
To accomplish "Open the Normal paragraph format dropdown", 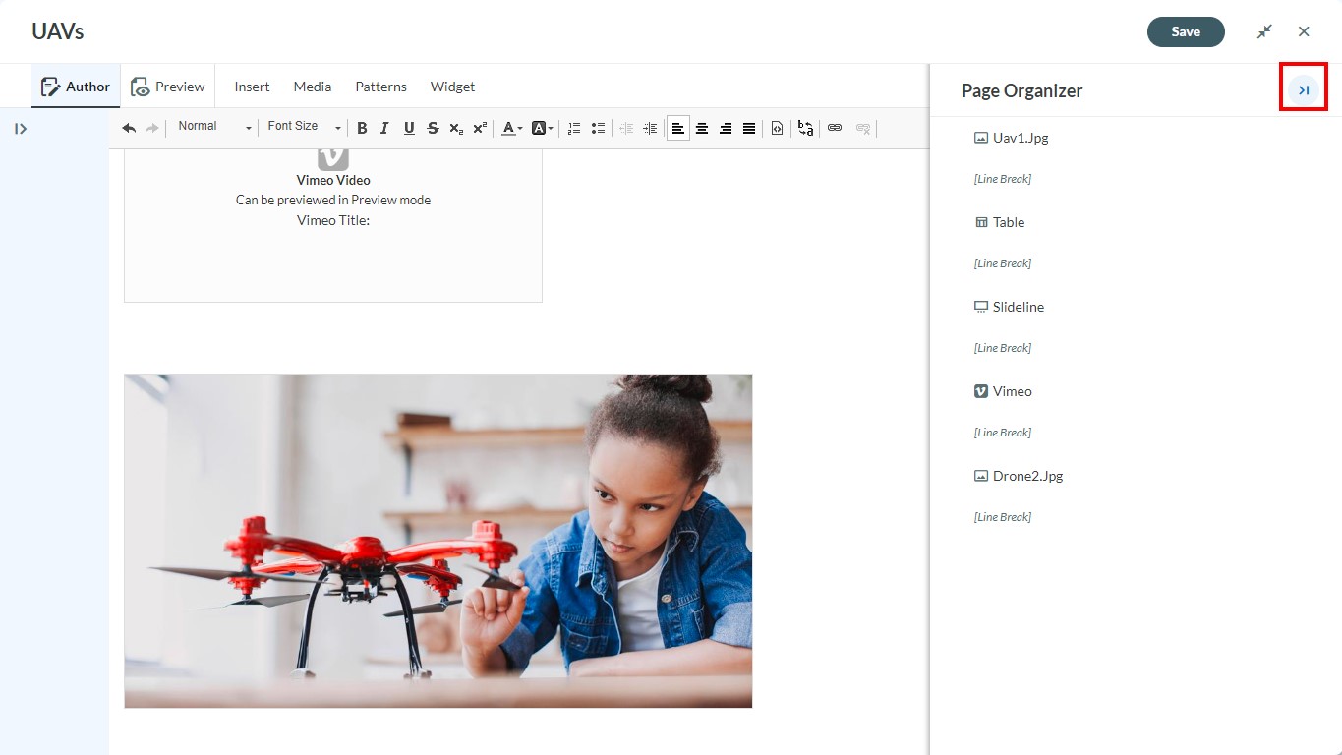I will 214,127.
